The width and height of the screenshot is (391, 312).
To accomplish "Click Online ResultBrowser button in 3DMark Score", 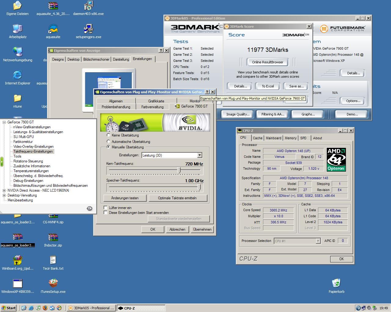I will (x=268, y=62).
